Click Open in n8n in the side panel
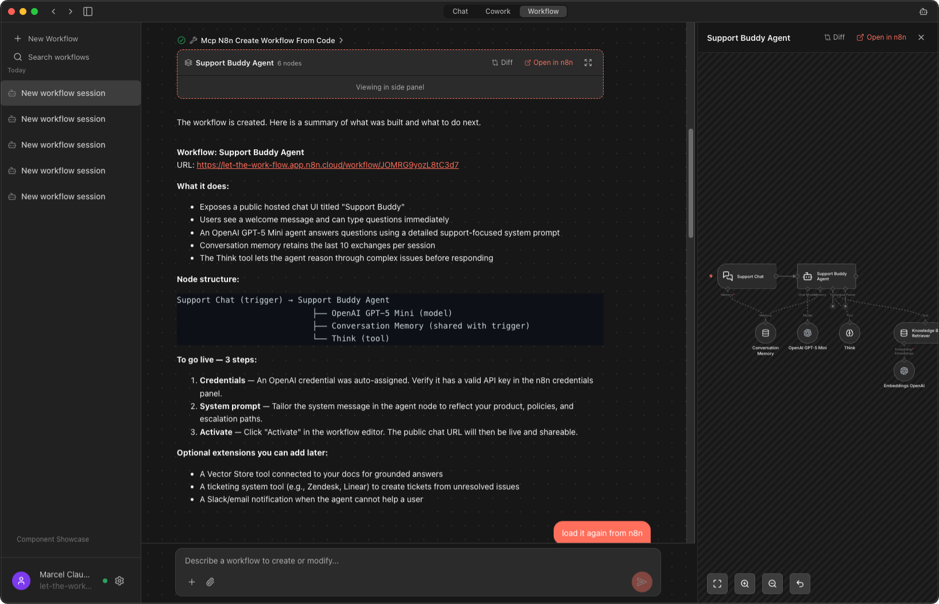 (882, 37)
